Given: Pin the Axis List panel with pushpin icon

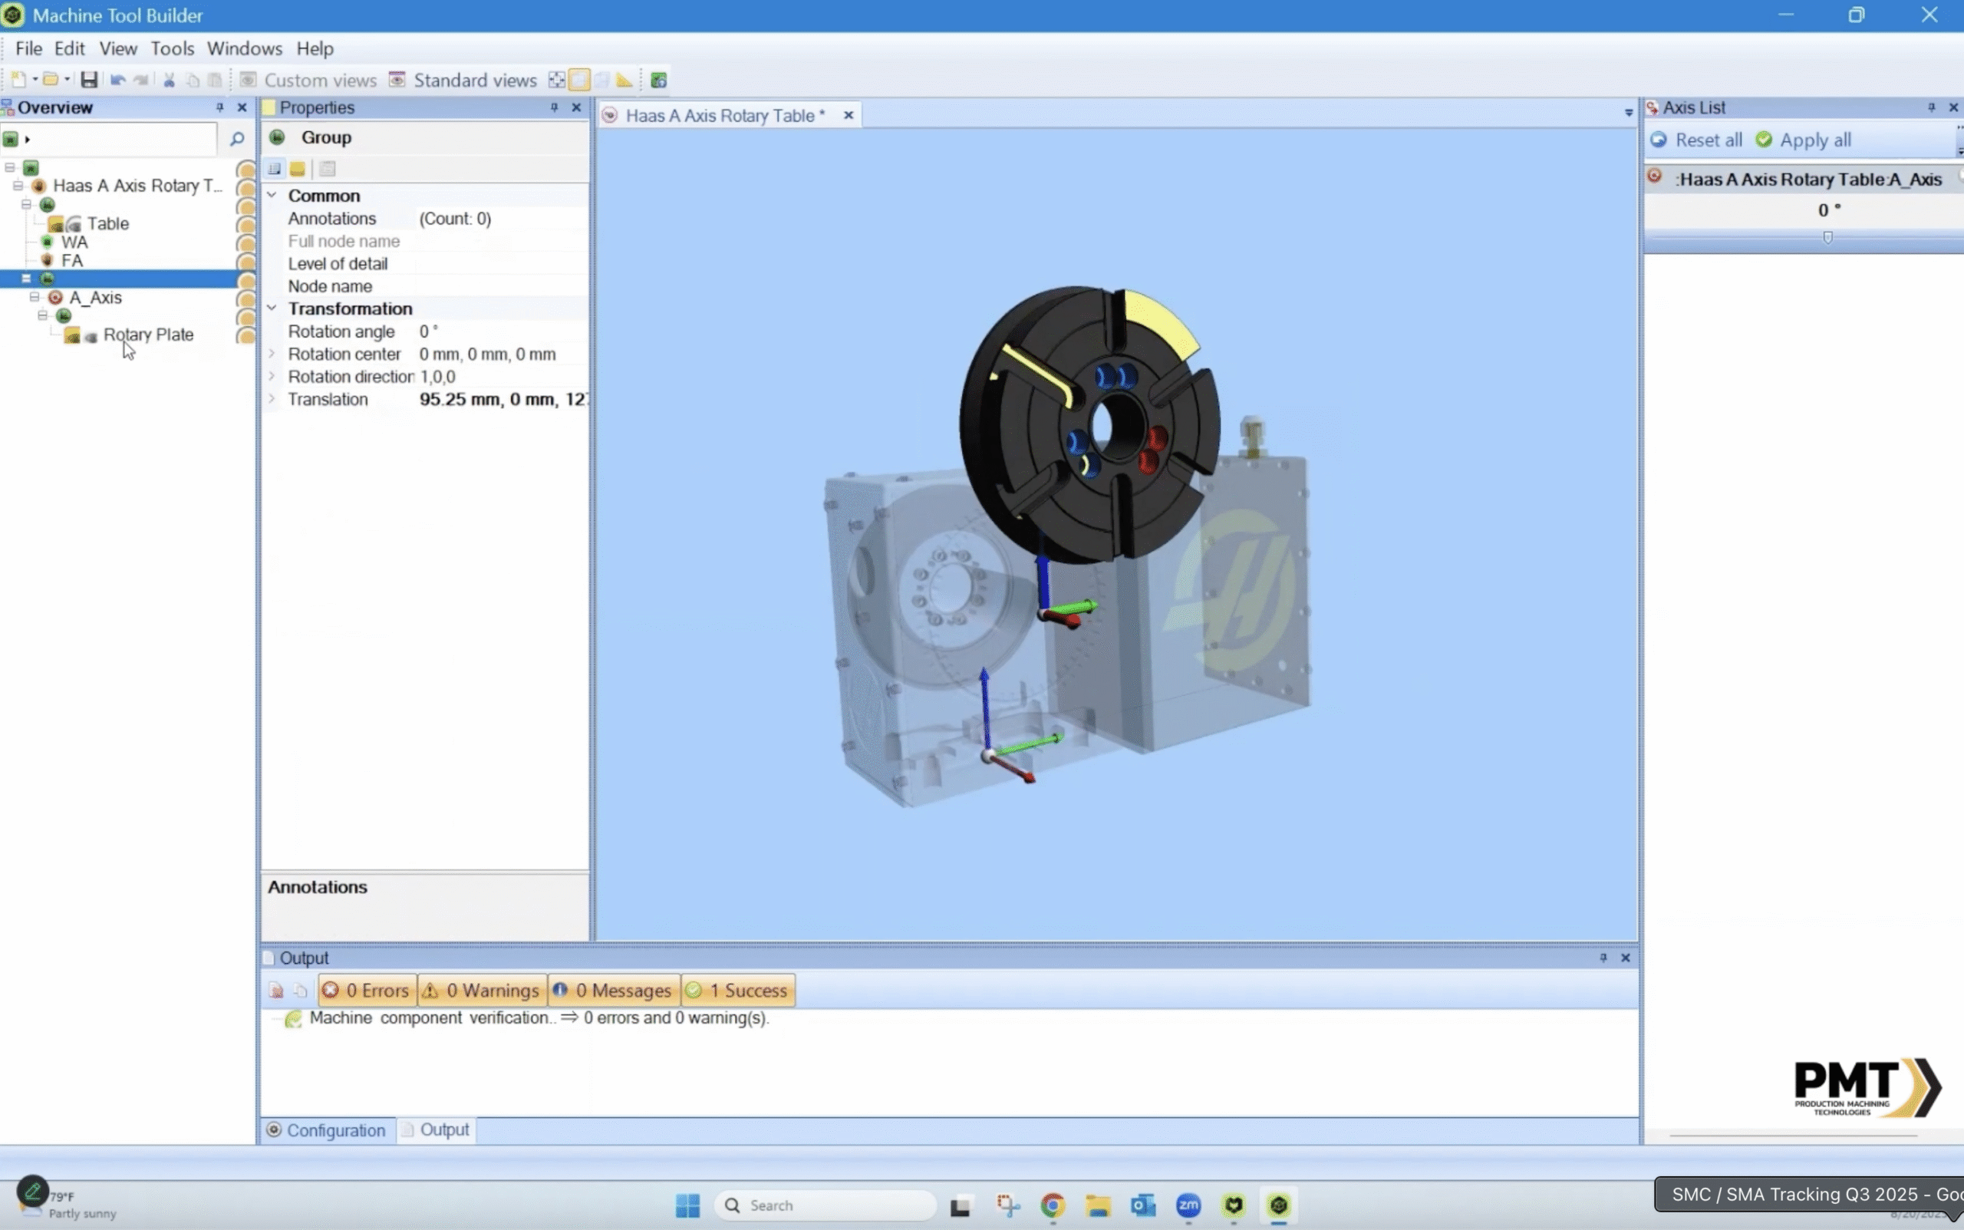Looking at the screenshot, I should tap(1932, 107).
